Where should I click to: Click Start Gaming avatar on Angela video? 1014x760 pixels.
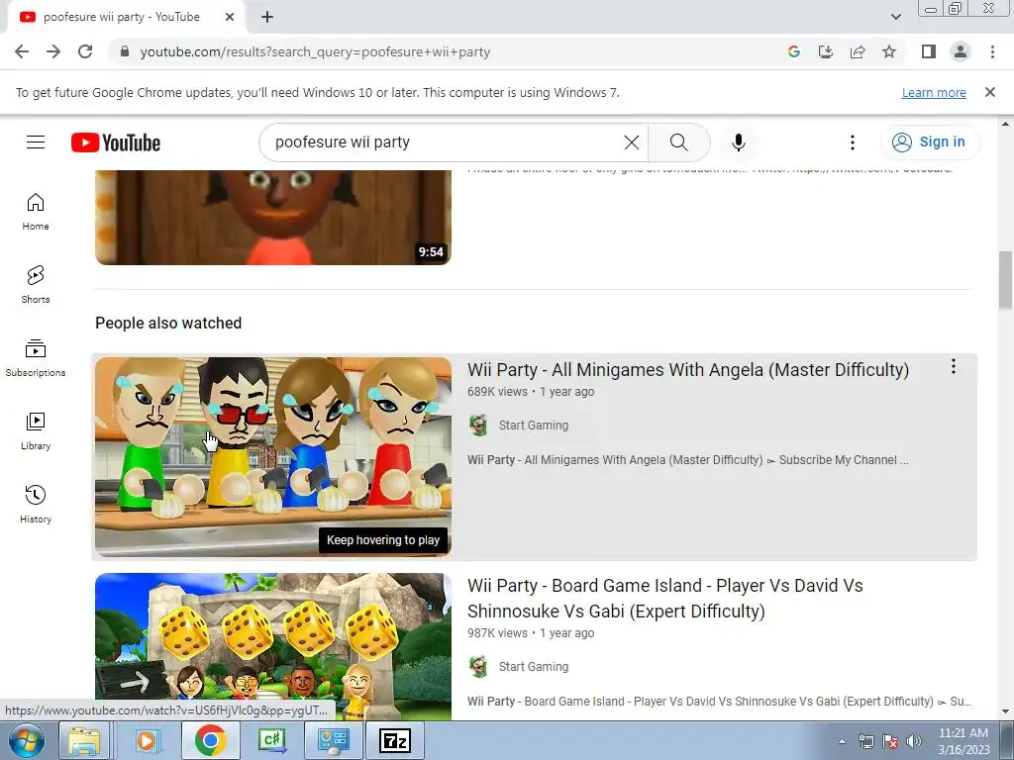(x=478, y=426)
